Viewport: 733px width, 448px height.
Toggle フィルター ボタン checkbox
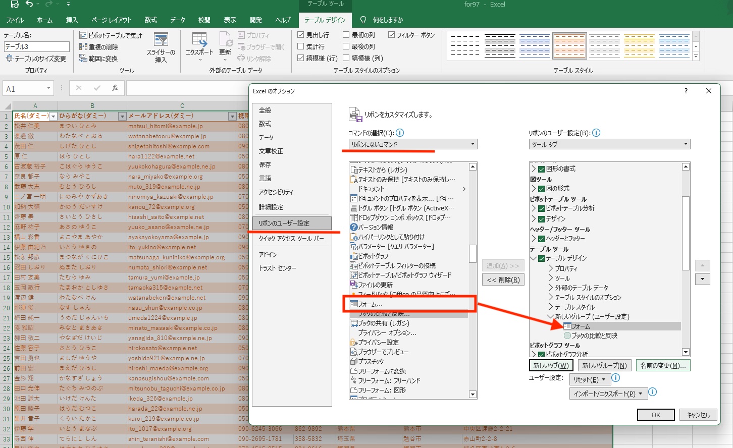[x=392, y=35]
